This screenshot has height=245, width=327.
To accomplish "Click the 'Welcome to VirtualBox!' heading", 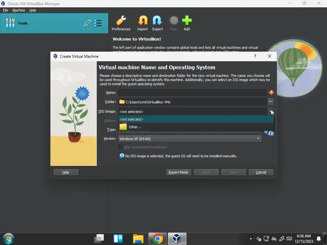I will coord(137,39).
